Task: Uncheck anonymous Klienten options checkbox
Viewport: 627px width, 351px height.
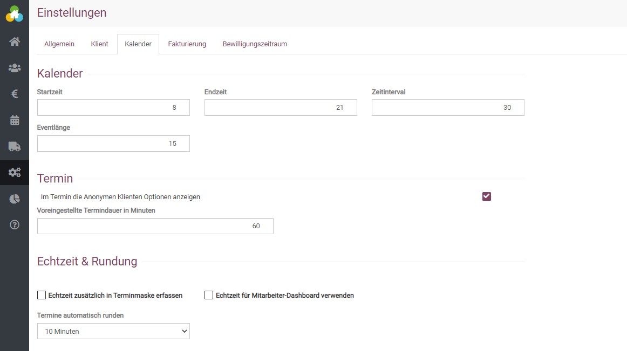Action: point(487,196)
